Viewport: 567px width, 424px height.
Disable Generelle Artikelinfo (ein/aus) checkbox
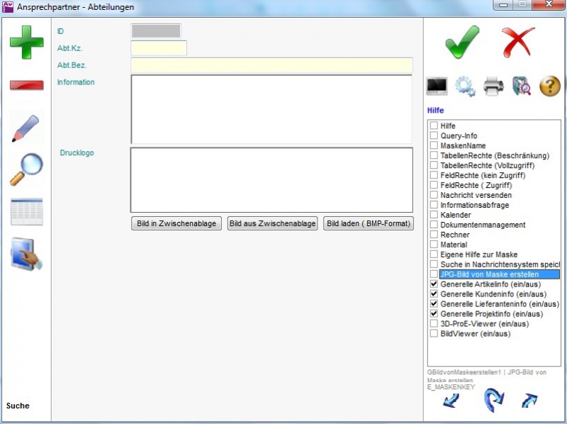click(434, 284)
